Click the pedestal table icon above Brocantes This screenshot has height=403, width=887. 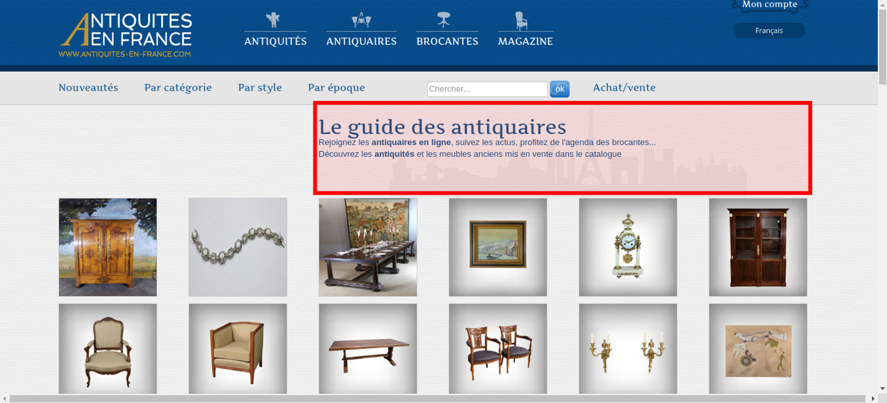click(x=443, y=20)
